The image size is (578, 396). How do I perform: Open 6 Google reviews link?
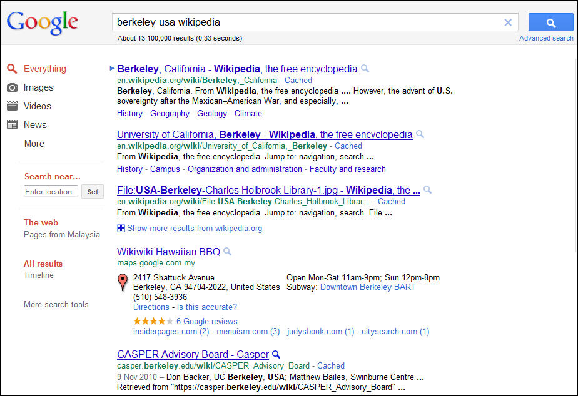click(207, 321)
